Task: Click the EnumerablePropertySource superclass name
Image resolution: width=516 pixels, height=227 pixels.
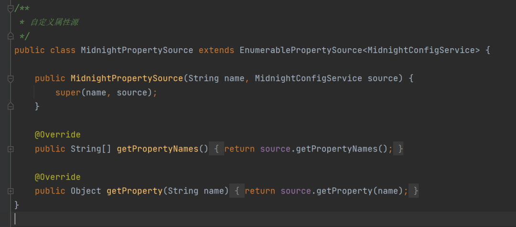Action: click(301, 50)
